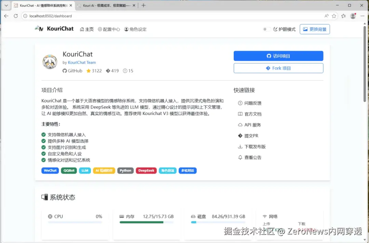
Task: Click the 系统状态 heading icon
Action: coord(45,197)
